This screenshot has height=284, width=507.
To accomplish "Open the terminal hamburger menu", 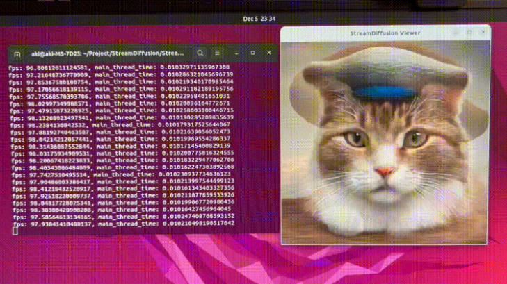I will [x=217, y=53].
